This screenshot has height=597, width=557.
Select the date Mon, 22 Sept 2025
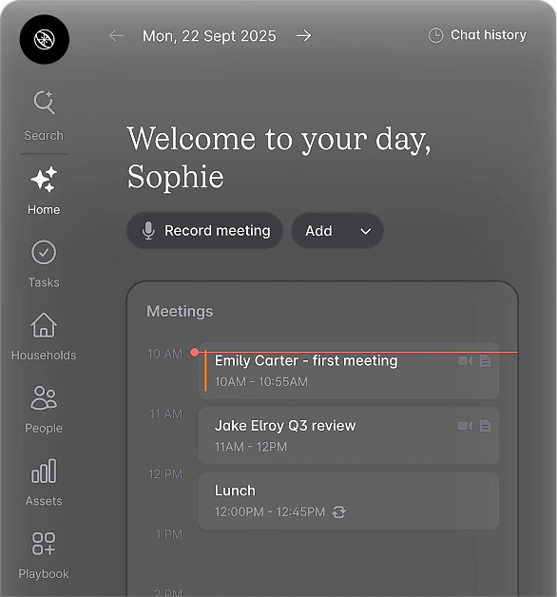(209, 36)
